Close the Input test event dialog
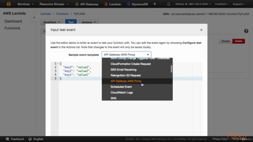This screenshot has height=142, width=253. coord(201,30)
